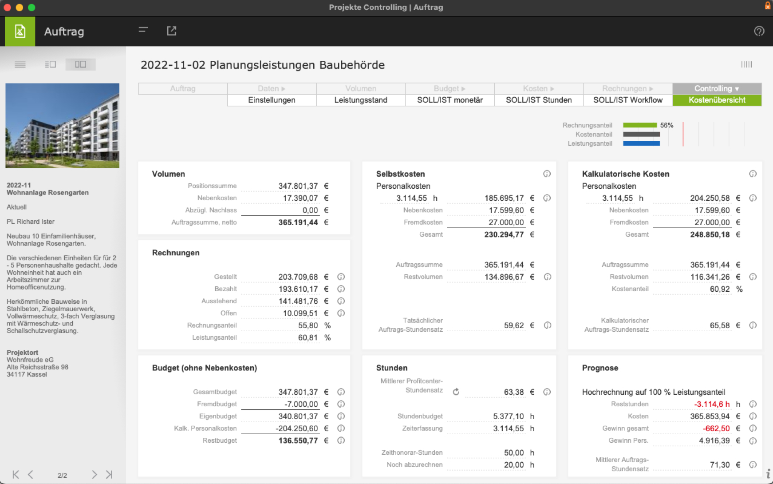Show info for Selbstkosten heading
773x484 pixels.
coord(547,174)
